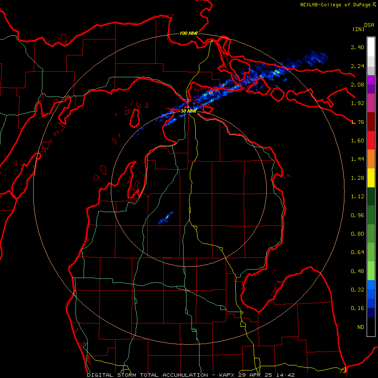Click the 1.12 legend value
The height and width of the screenshot is (378, 378).
(x=357, y=197)
